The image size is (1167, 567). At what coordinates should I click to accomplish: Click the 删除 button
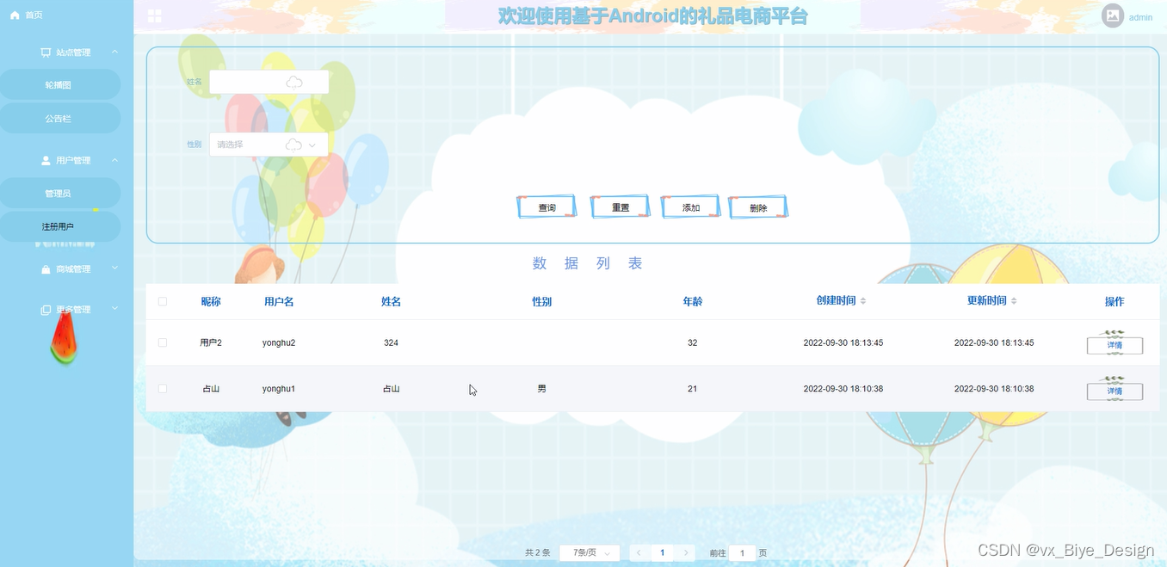coord(758,207)
